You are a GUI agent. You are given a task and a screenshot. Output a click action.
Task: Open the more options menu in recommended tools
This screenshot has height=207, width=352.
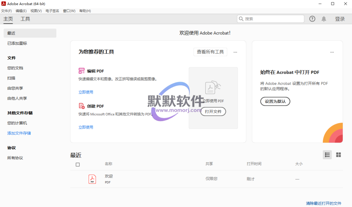[x=235, y=52]
